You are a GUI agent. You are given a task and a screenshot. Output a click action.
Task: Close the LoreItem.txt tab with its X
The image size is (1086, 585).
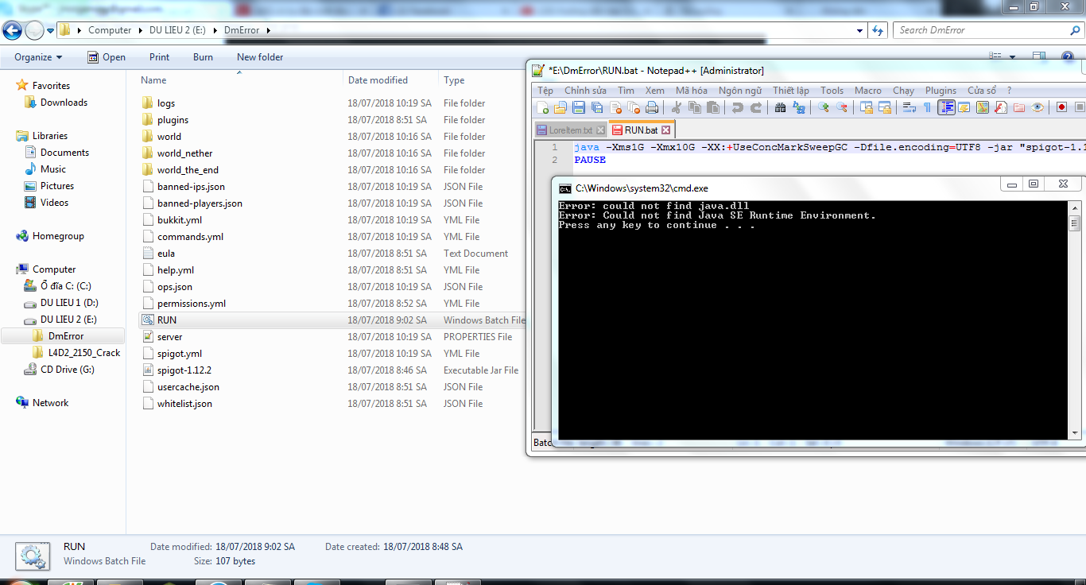click(x=601, y=130)
